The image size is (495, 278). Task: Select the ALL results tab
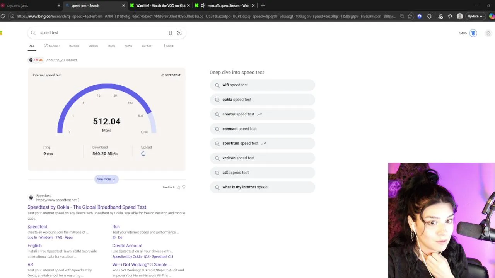pos(32,46)
